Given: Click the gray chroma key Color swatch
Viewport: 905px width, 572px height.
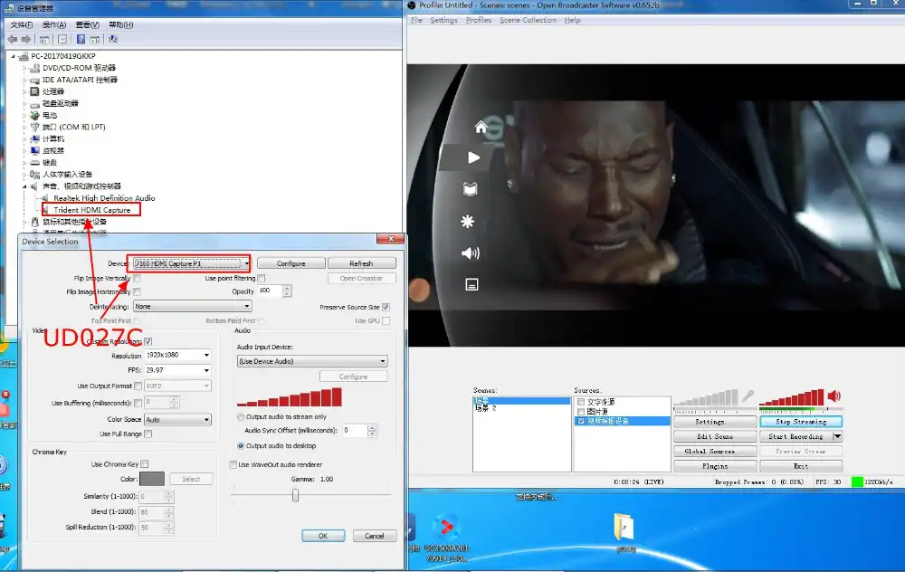Looking at the screenshot, I should pos(152,479).
